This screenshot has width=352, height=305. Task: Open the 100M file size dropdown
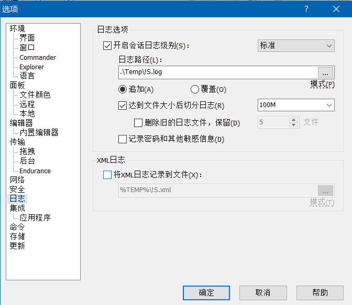[x=296, y=105]
